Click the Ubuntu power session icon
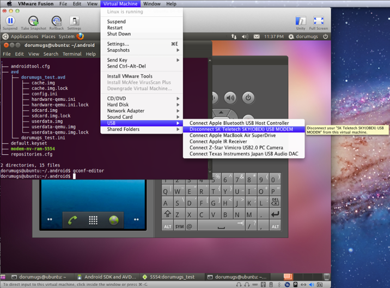Image resolution: width=390 pixels, height=288 pixels. 325,37
